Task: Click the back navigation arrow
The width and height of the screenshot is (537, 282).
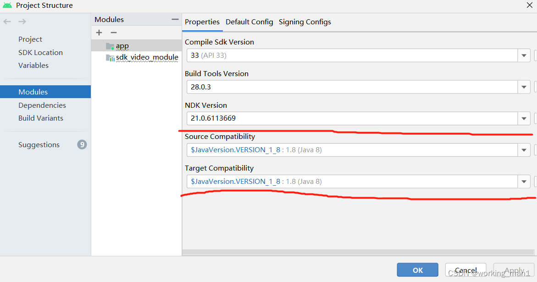Action: [x=7, y=22]
